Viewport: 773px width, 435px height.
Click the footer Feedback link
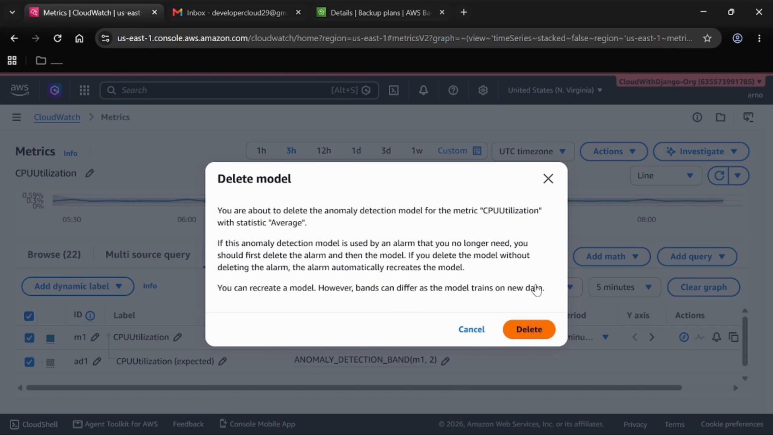[x=188, y=424]
